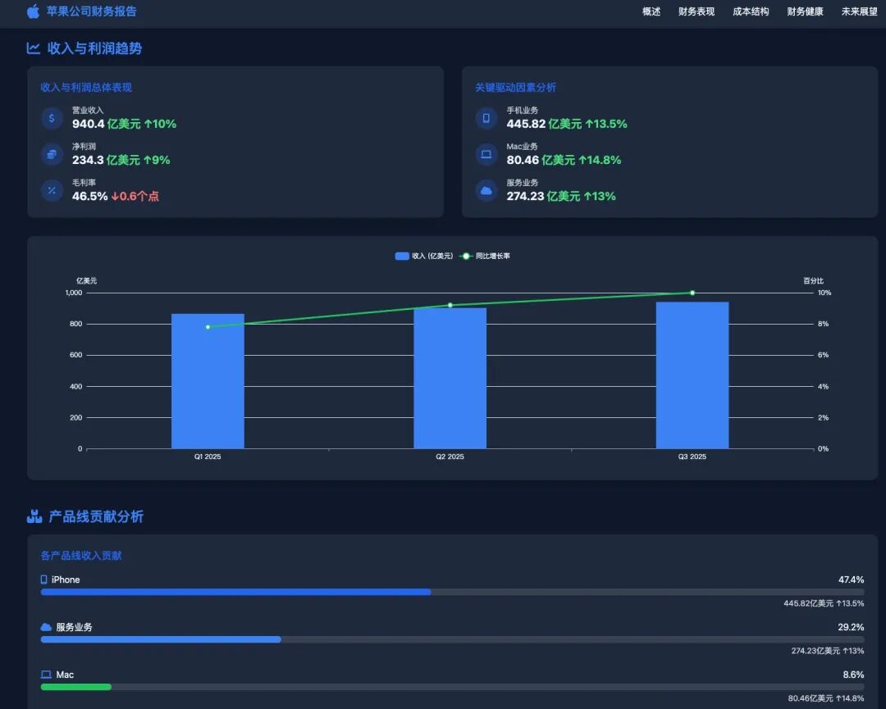Viewport: 886px width, 709px height.
Task: Click the percent icon beside 毛利率
Action: [52, 190]
